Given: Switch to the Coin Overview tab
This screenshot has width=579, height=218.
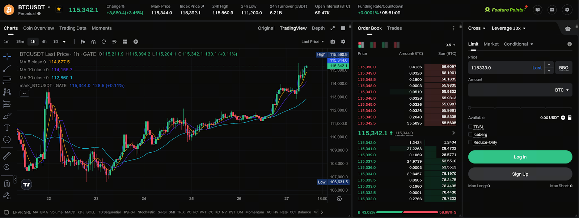Looking at the screenshot, I should point(38,28).
